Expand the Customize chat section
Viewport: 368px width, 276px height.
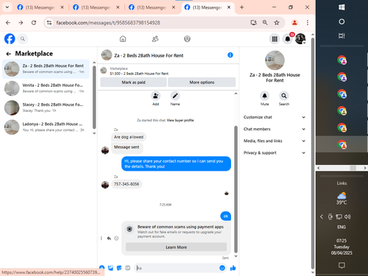coord(275,117)
